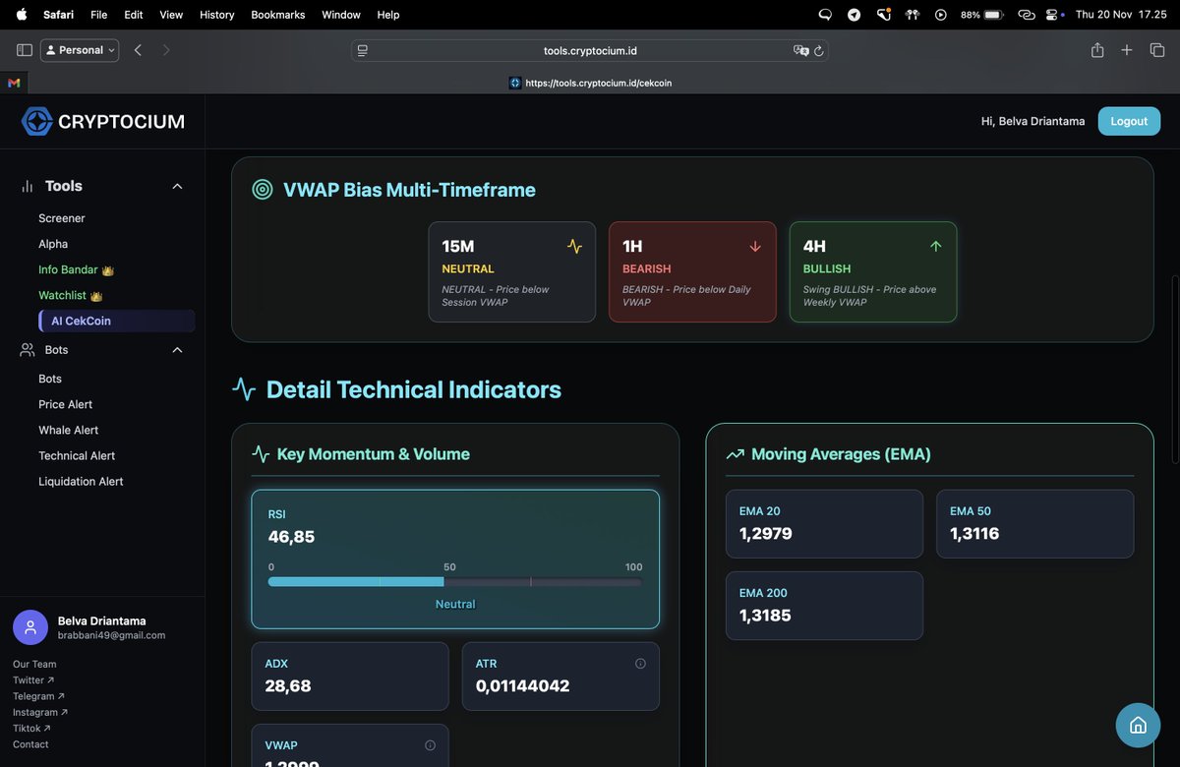Open the Alpha tool

pos(53,244)
